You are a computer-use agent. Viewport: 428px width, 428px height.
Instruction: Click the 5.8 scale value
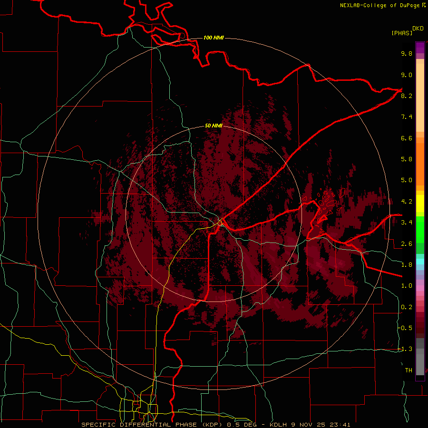pyautogui.click(x=407, y=159)
